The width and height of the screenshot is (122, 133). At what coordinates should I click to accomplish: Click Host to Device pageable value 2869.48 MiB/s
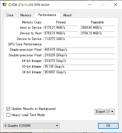(x=97, y=28)
